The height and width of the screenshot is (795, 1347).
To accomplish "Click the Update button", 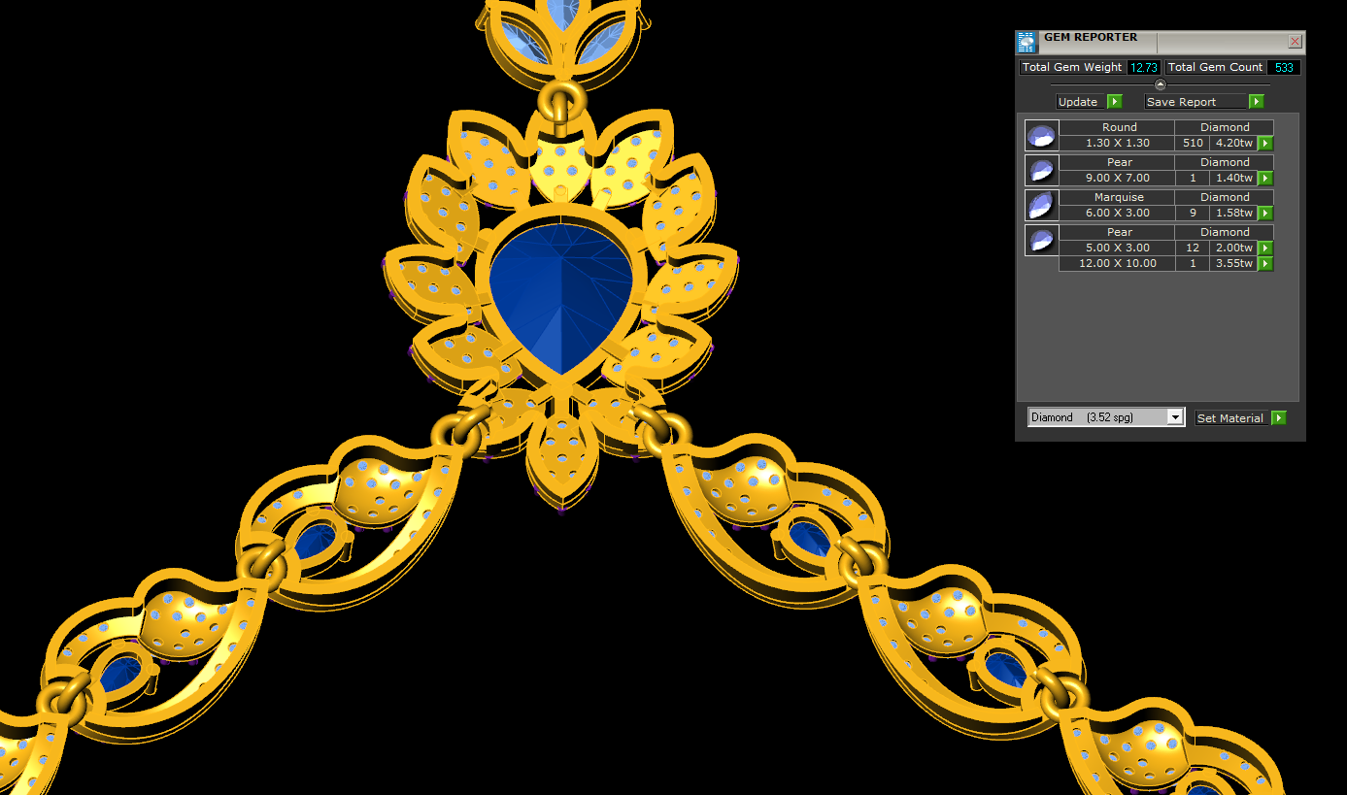I will click(1082, 102).
